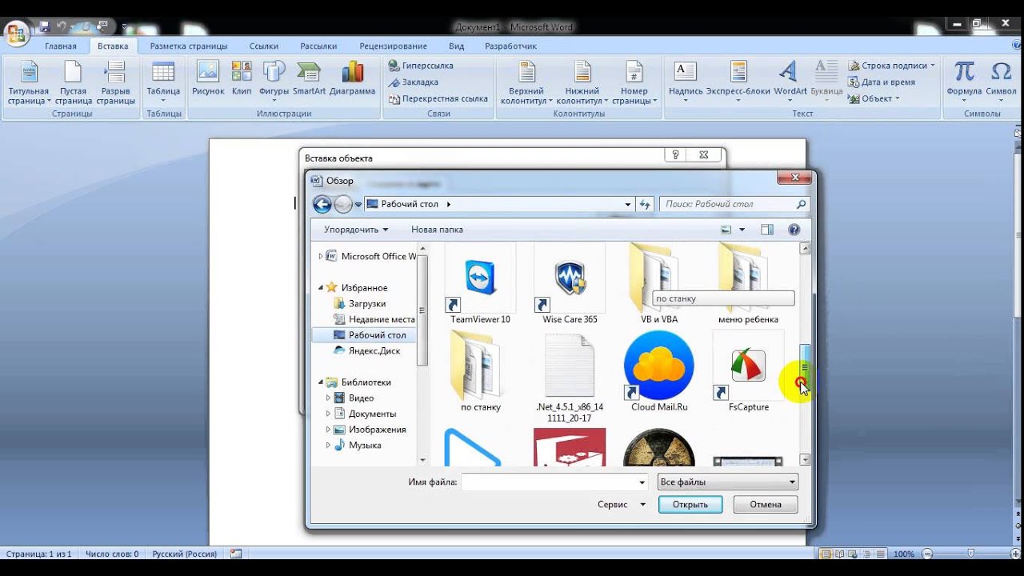
Task: Switch to the Главная ribbon tab
Action: (x=61, y=46)
